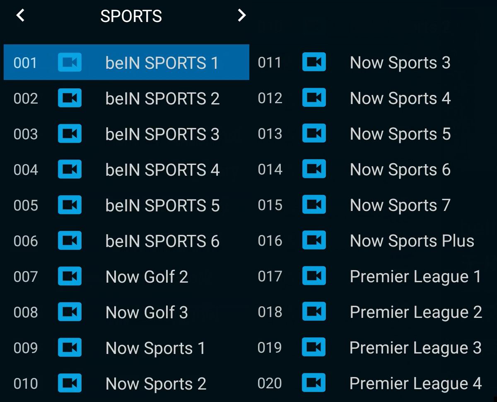Play the Premier League 2 channel
The height and width of the screenshot is (402, 497).
(x=415, y=312)
